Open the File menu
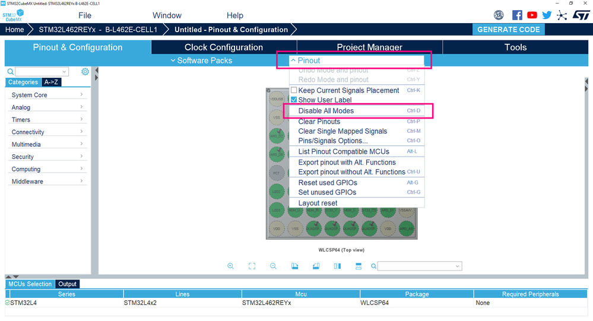 (85, 15)
